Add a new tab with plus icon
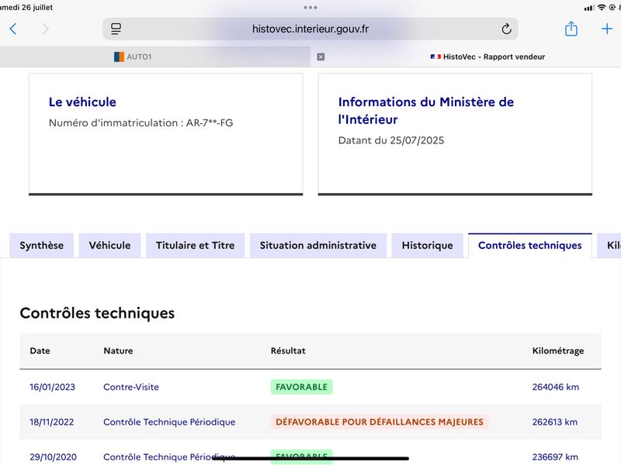 click(x=607, y=29)
